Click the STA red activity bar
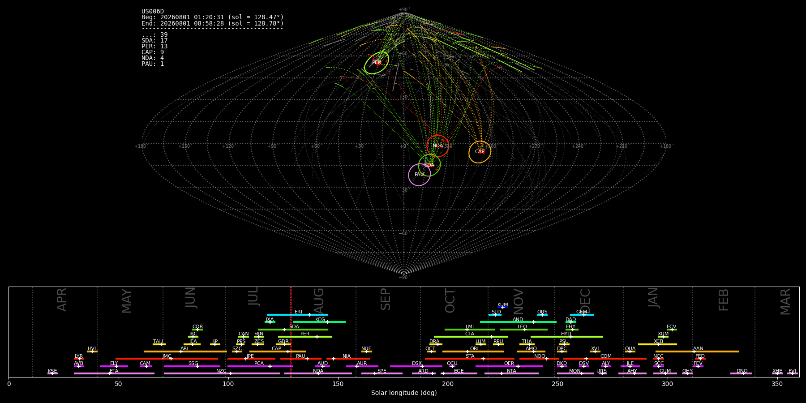Screen dimensions: 806x403 (470, 359)
